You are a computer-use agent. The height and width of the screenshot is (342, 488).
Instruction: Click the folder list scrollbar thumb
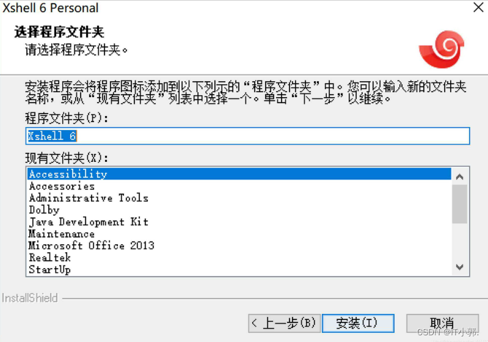[x=459, y=204]
